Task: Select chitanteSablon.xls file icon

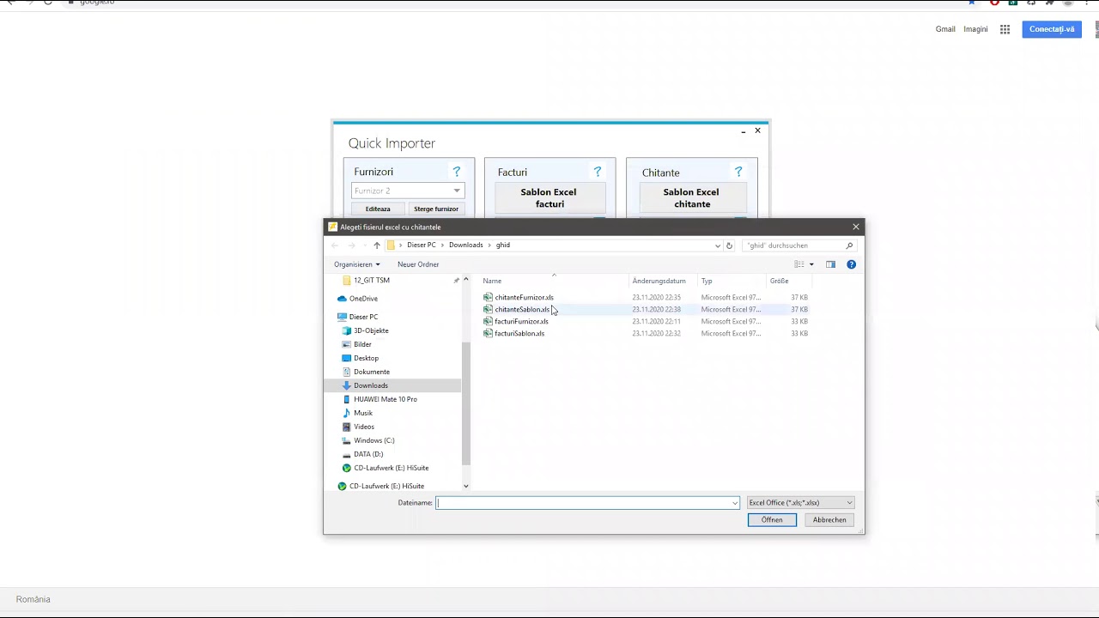Action: click(x=488, y=309)
